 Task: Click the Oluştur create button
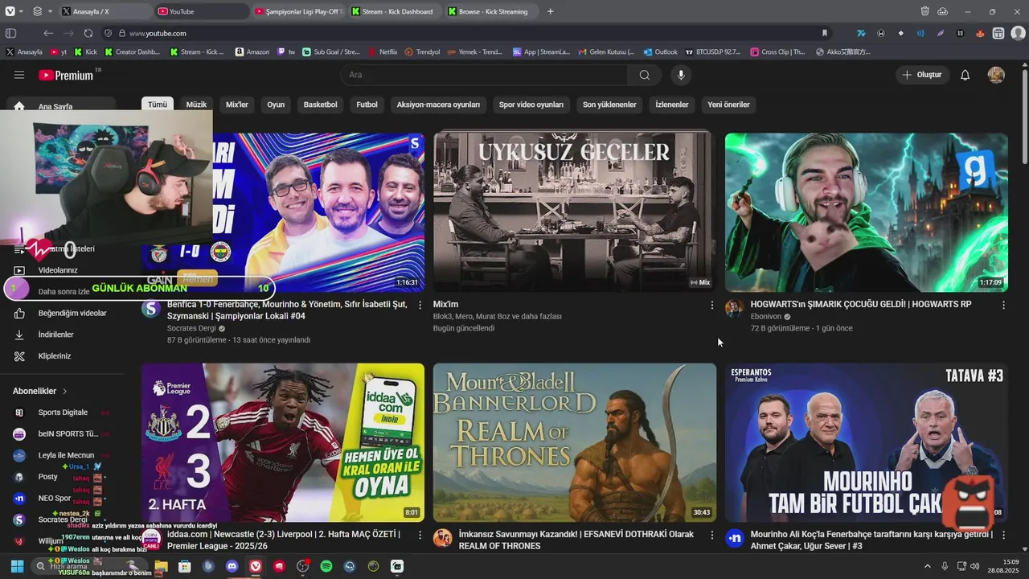922,75
